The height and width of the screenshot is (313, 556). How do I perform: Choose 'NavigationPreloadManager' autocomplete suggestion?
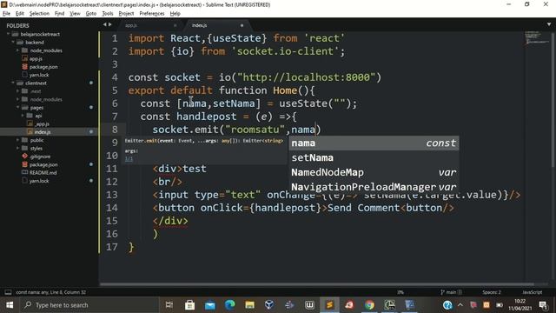(374, 187)
